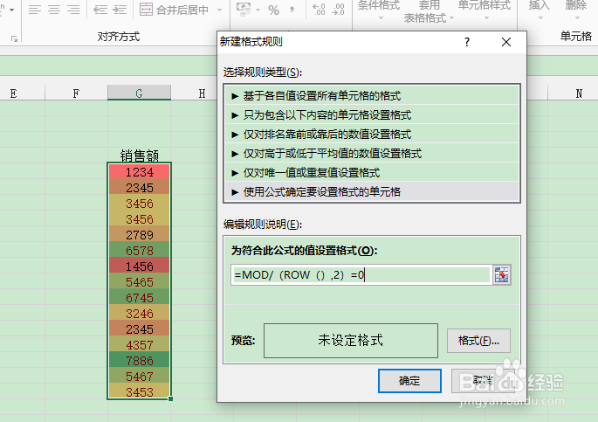This screenshot has height=422, width=598.
Task: Click the increase indent icon
Action: click(x=120, y=10)
